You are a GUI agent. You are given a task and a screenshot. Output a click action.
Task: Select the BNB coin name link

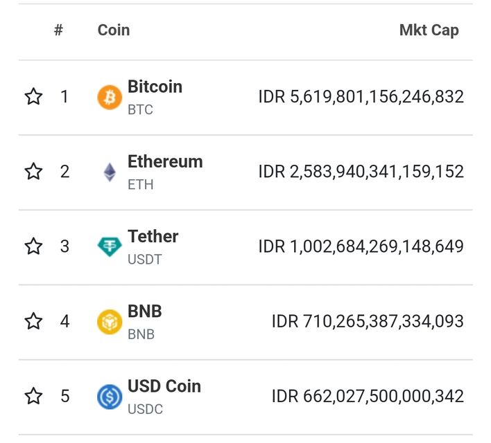pyautogui.click(x=144, y=311)
